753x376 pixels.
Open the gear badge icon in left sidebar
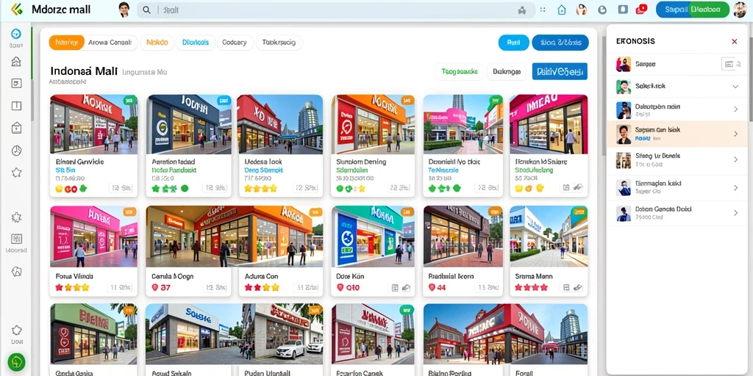(16, 217)
